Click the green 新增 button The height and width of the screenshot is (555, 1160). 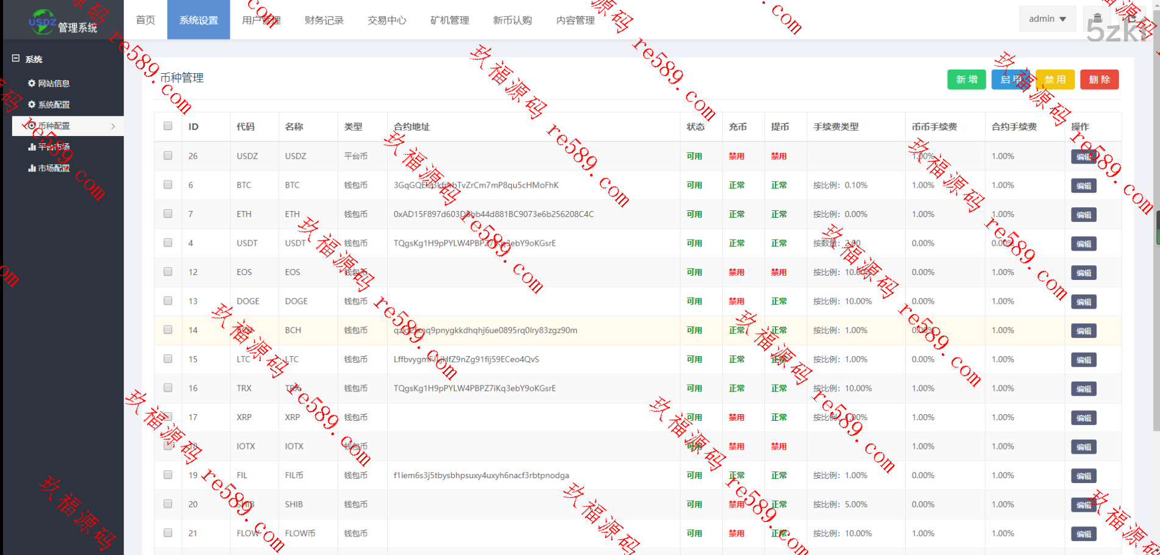pos(966,79)
